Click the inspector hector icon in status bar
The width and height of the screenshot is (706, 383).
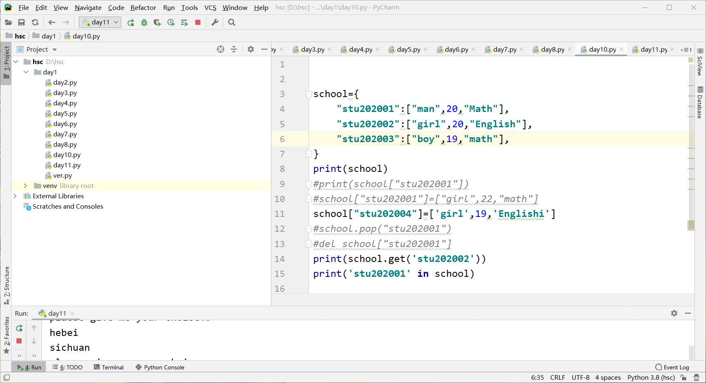tap(696, 377)
